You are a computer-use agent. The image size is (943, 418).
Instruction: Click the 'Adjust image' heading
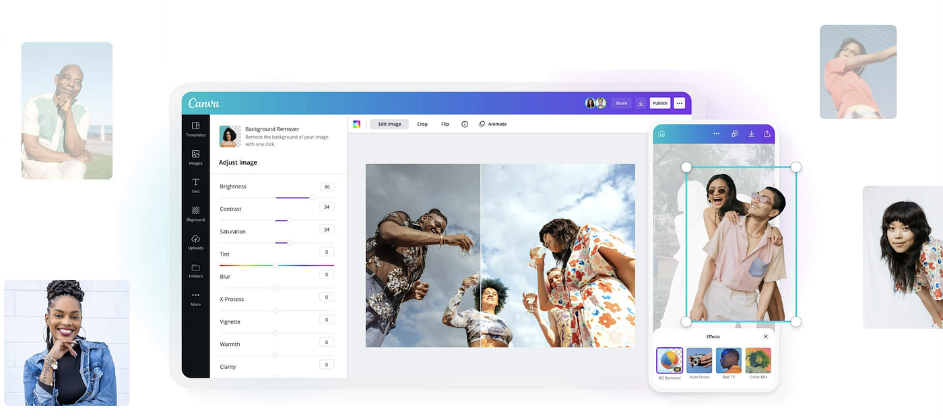coord(238,162)
